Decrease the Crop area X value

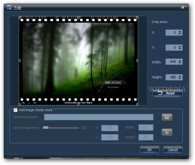[180, 34]
